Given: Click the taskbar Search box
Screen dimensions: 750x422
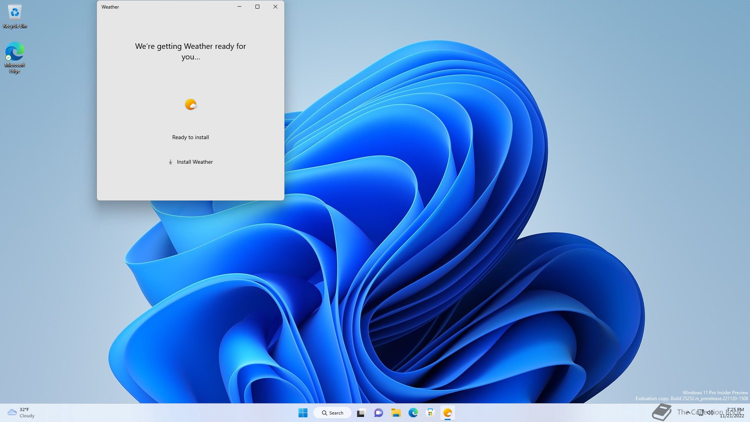Looking at the screenshot, I should [332, 413].
